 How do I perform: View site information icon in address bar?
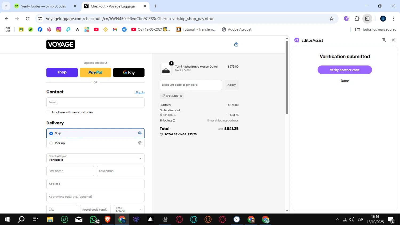tap(40, 19)
